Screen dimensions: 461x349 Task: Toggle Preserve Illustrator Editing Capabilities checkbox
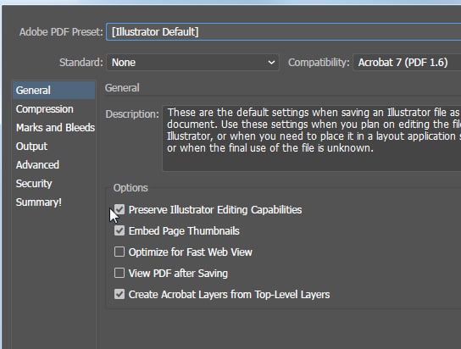[119, 210]
